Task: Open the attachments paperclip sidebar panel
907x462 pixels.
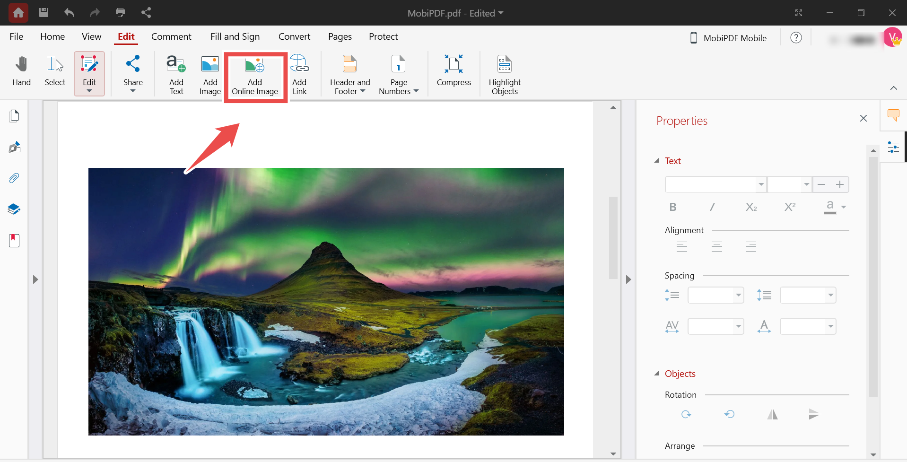Action: pos(14,178)
